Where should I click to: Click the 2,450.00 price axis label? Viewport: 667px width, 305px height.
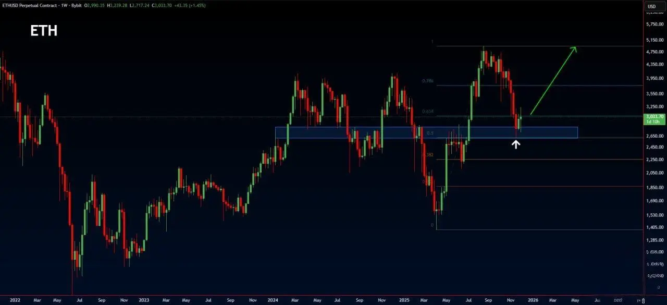click(654, 147)
